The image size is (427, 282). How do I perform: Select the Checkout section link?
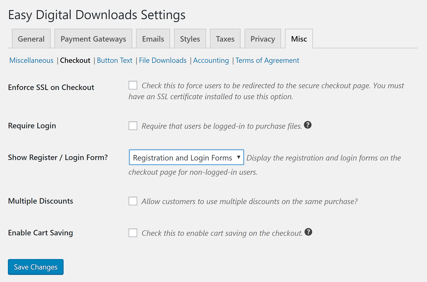(75, 61)
